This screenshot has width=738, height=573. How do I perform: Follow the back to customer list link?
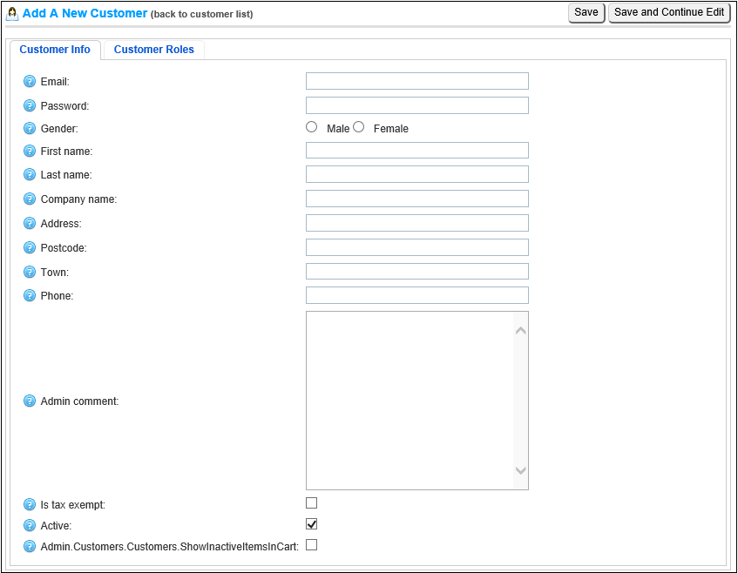[x=202, y=14]
